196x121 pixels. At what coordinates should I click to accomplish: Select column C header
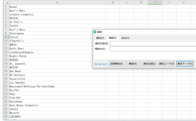click(x=127, y=3)
